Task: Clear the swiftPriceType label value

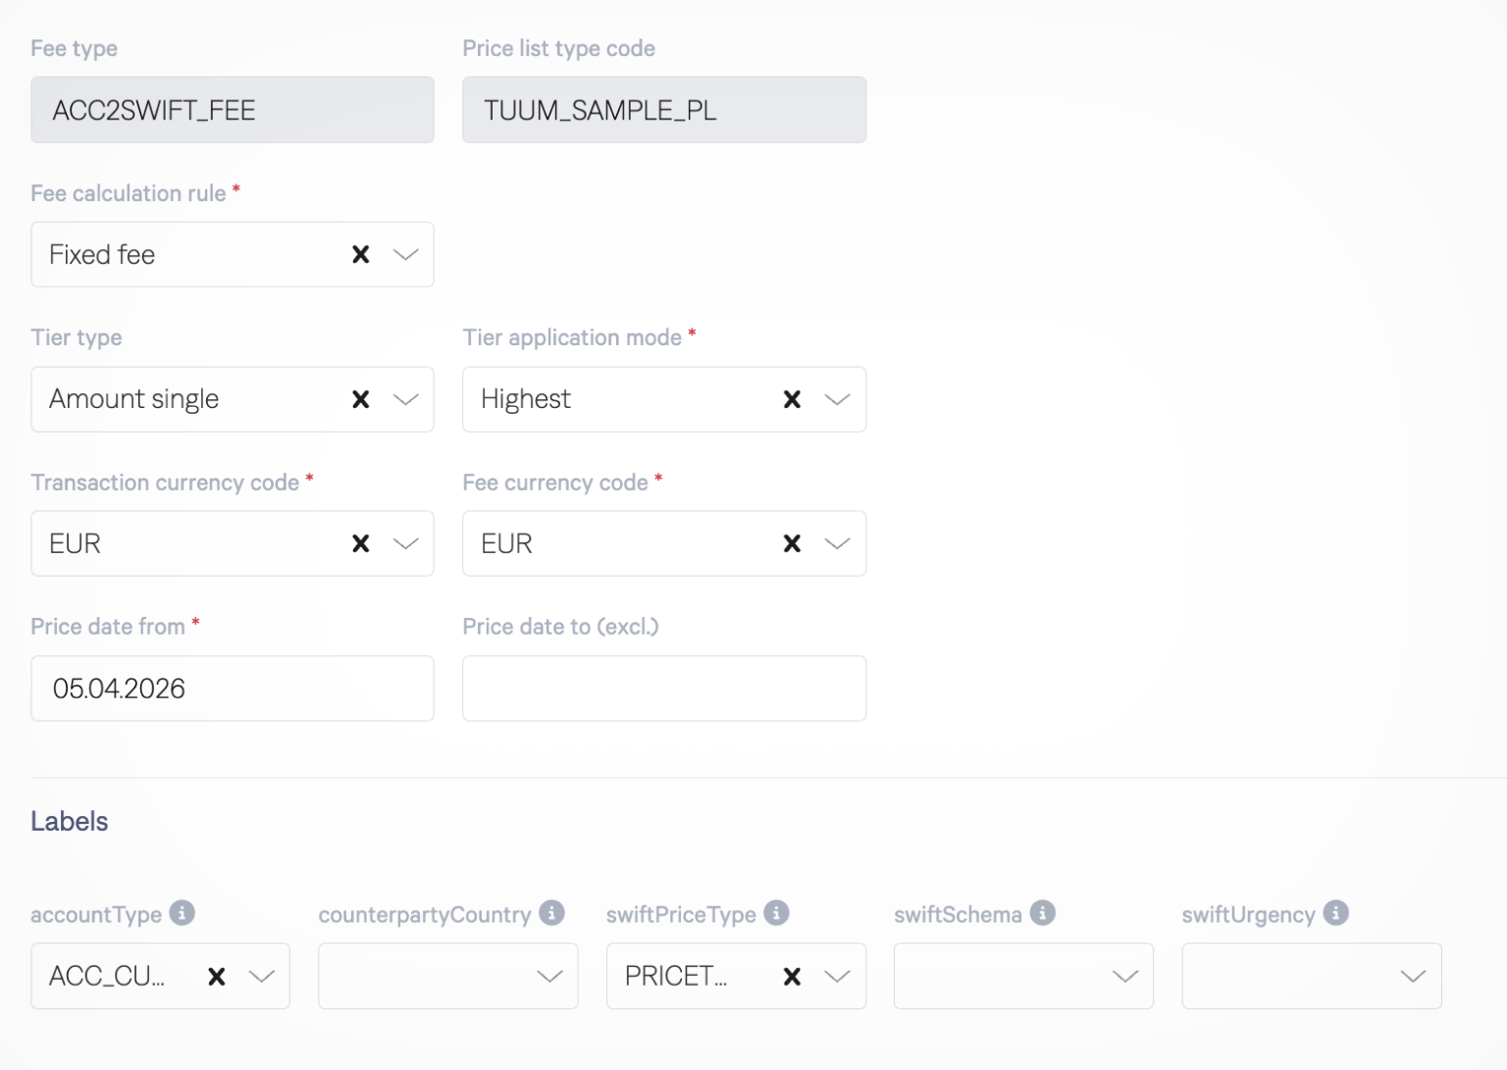Action: click(x=792, y=976)
